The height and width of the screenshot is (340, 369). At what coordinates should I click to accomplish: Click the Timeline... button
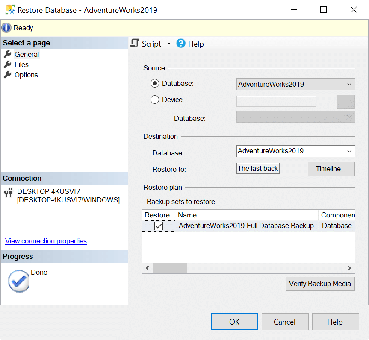[331, 169]
